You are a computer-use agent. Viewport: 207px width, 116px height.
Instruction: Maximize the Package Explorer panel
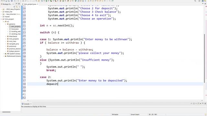(19, 4)
